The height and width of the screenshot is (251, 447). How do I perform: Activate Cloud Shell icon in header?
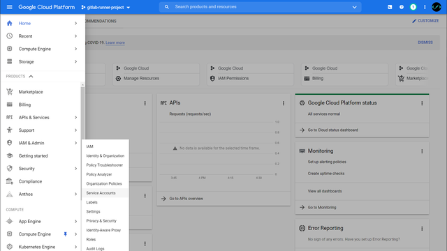point(390,7)
